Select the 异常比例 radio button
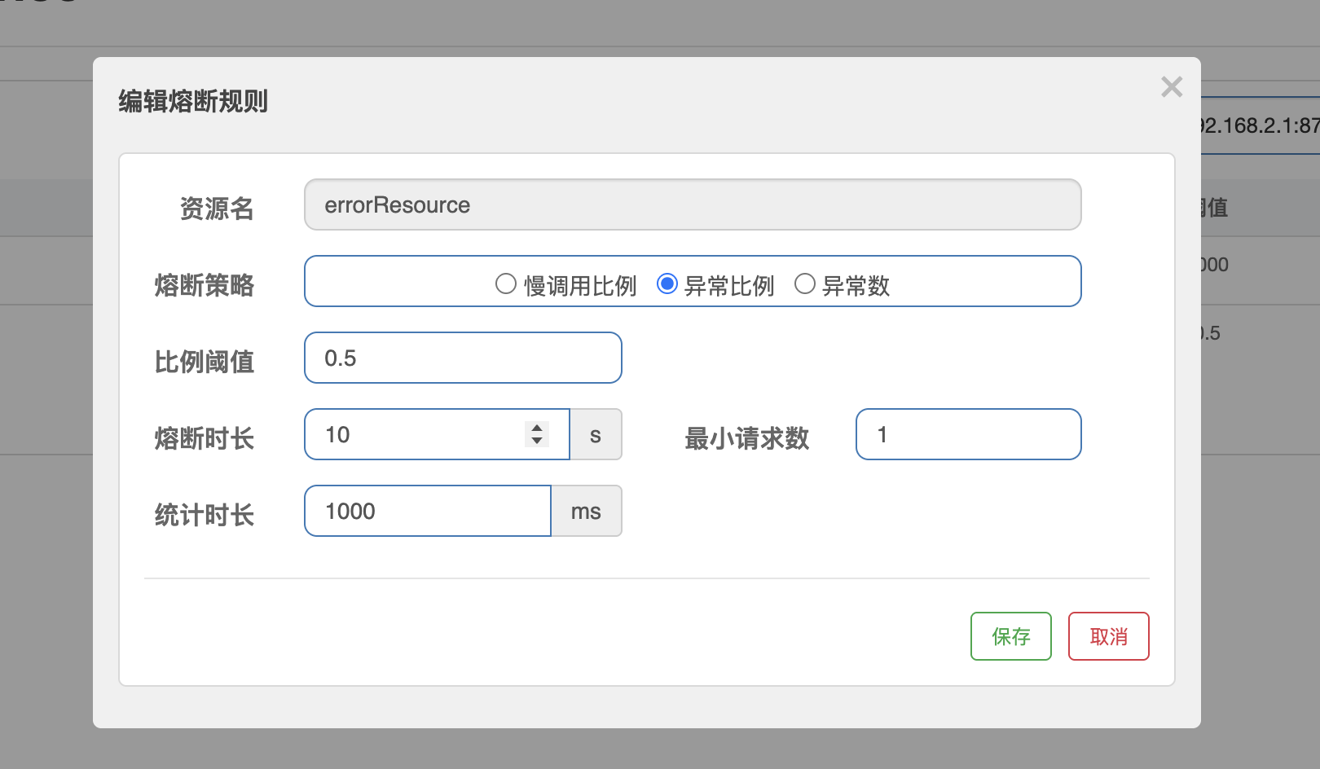The width and height of the screenshot is (1320, 769). (x=667, y=283)
